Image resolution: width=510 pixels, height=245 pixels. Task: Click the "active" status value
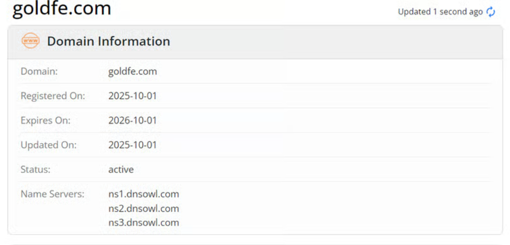(121, 169)
